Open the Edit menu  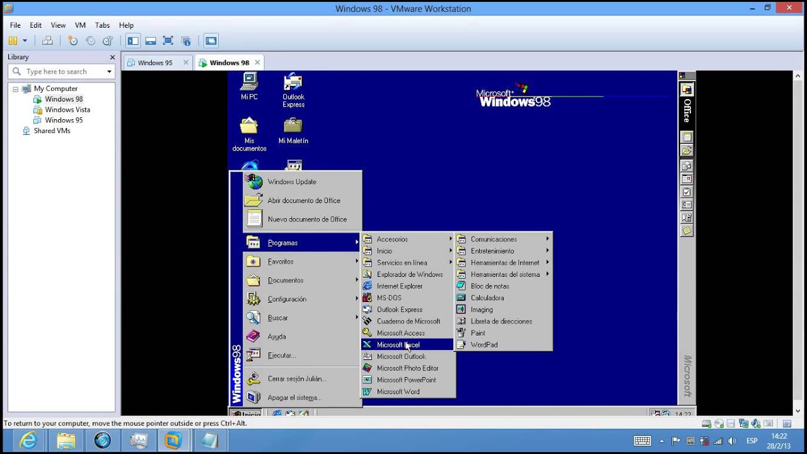tap(35, 25)
